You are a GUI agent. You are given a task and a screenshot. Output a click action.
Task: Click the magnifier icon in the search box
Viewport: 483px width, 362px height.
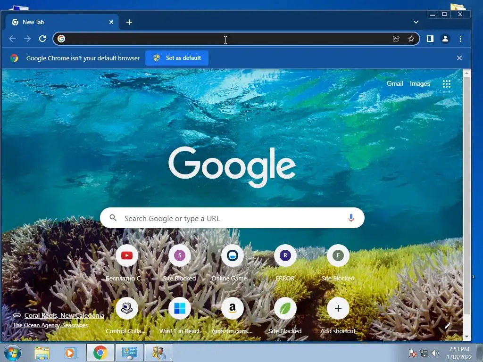click(113, 218)
